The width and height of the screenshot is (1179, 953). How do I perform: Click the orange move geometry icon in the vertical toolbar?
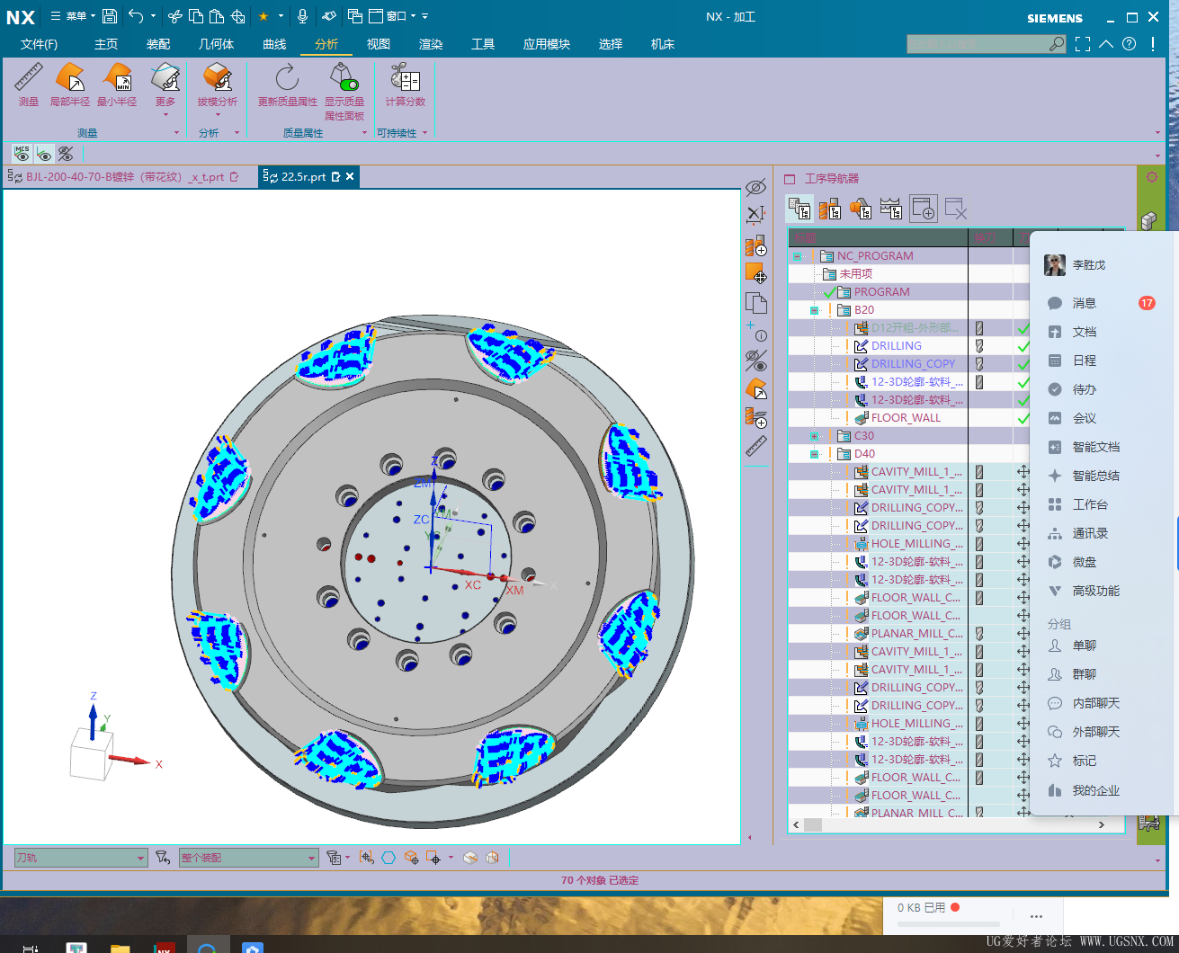(755, 272)
